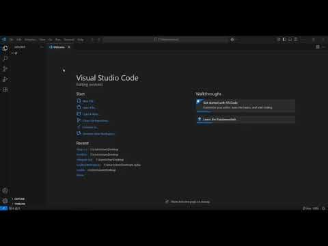Open the View menu
The height and width of the screenshot is (246, 328).
[x=42, y=40]
